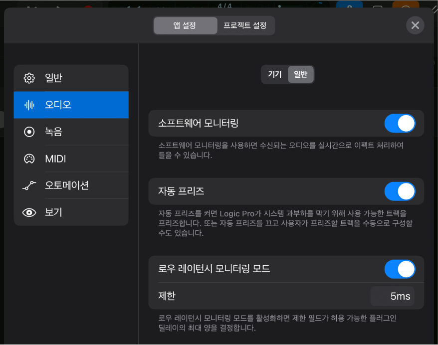Switch to the 프로젝트 설정 tab
438x345 pixels.
tap(245, 25)
